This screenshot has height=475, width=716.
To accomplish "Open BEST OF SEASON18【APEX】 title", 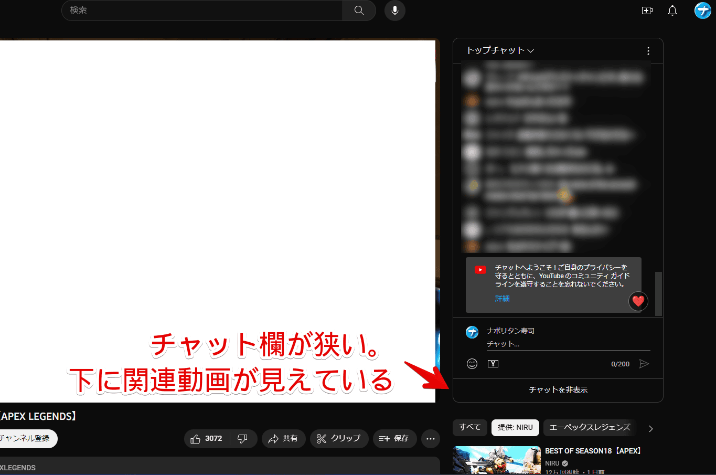I will 593,451.
